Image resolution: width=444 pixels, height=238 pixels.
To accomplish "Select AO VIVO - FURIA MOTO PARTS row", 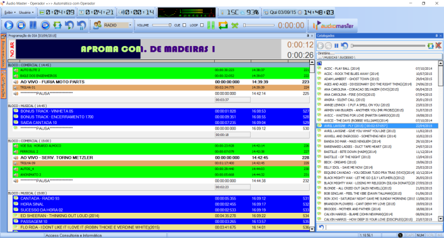I will click(161, 82).
